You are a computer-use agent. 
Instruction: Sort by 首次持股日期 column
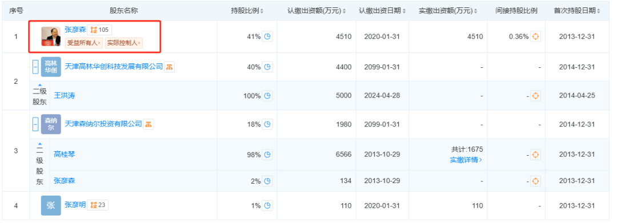[x=577, y=11]
